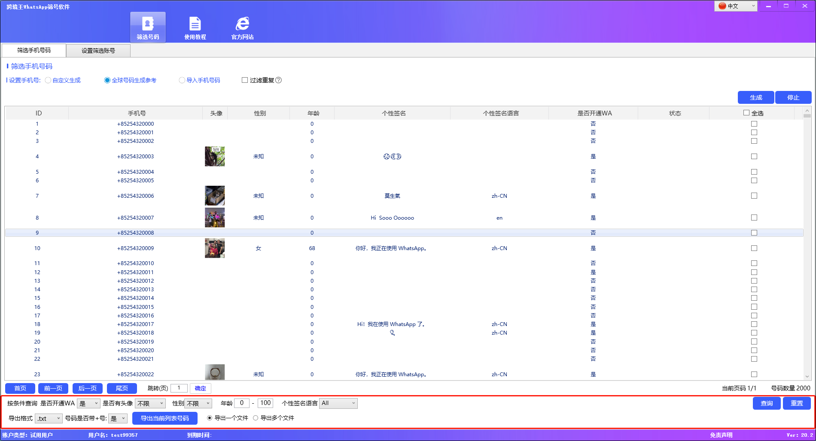This screenshot has width=816, height=441.
Task: Click the help question mark beside 过滤重复
Action: pos(279,80)
